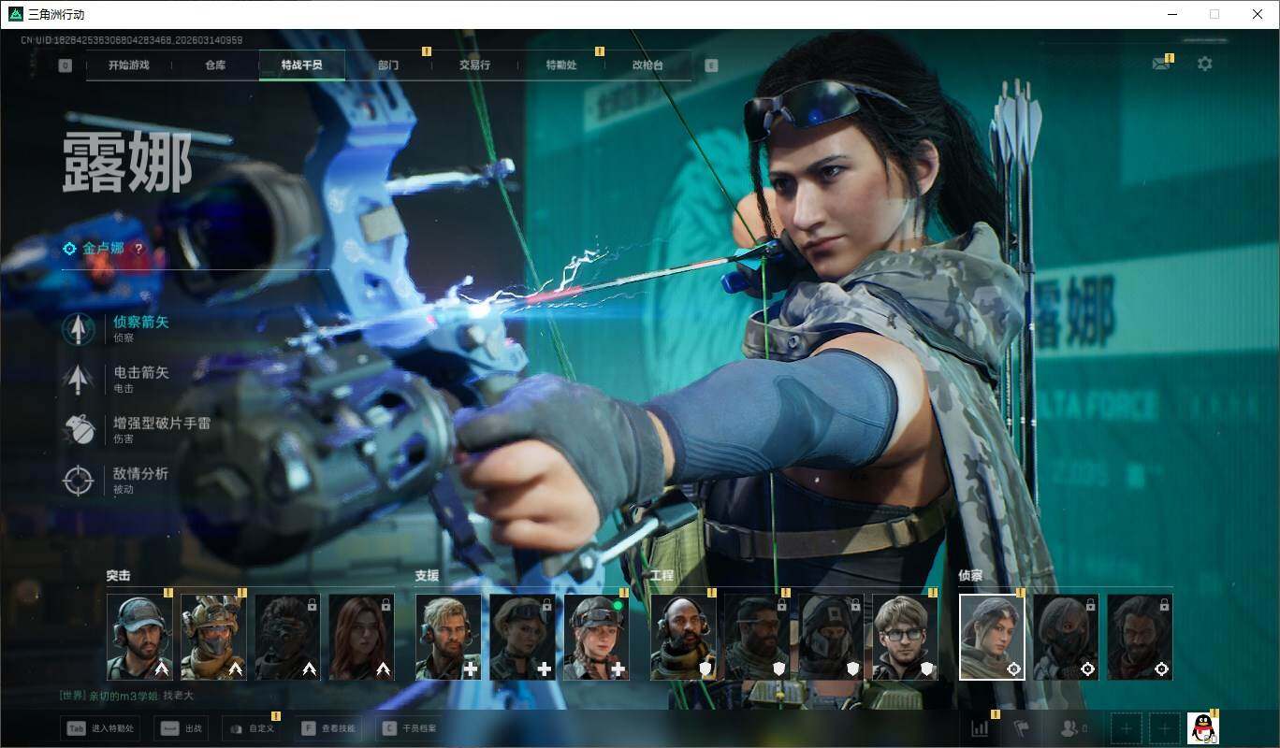1280x748 pixels.
Task: Select the first 突击 operator portrait
Action: [139, 637]
